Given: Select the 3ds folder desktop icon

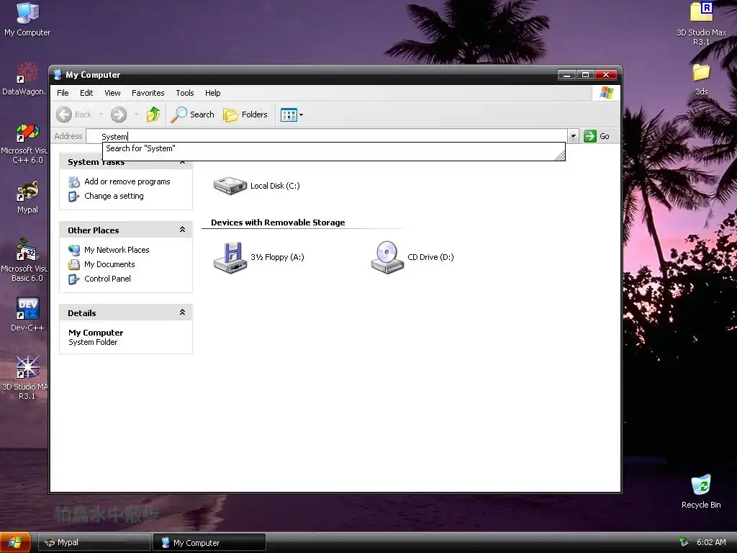Looking at the screenshot, I should [x=701, y=79].
